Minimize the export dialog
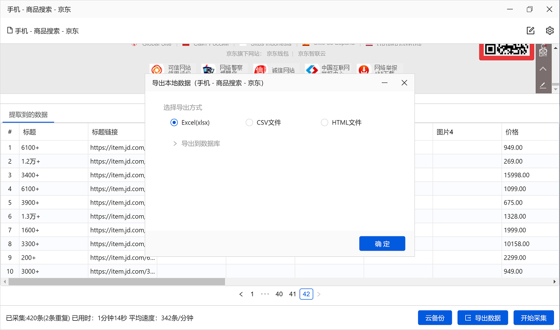This screenshot has width=560, height=330. coord(385,83)
